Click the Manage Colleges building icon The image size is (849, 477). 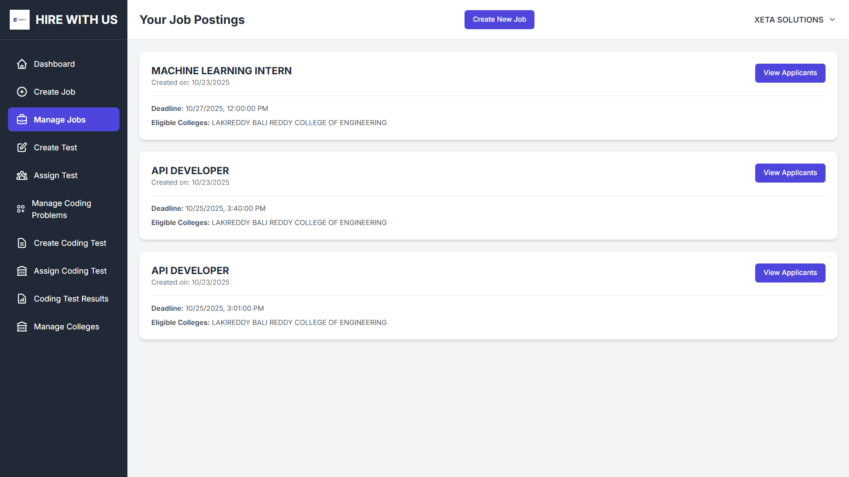22,326
